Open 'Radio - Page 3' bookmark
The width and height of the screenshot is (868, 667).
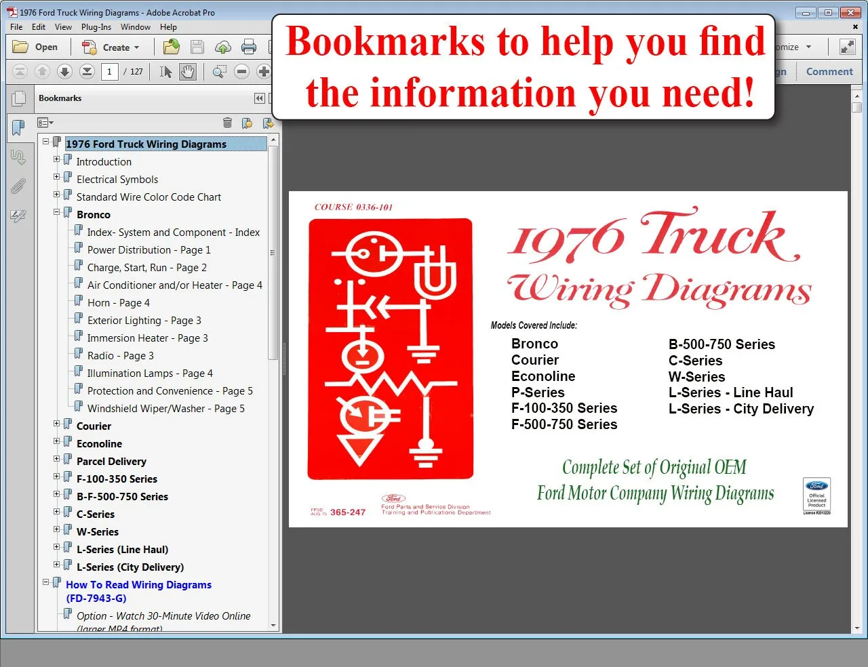121,356
